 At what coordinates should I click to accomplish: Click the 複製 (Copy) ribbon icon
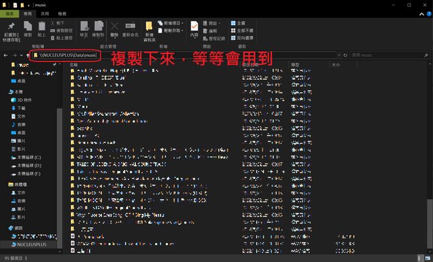28,28
